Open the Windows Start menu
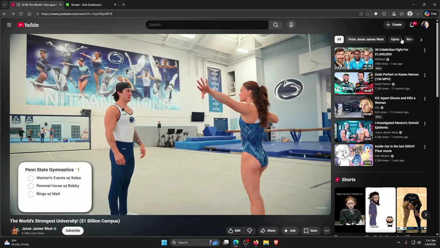 pos(164,242)
